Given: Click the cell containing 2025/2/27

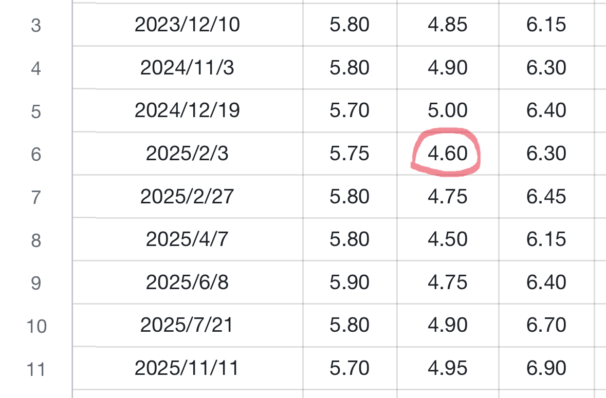Looking at the screenshot, I should click(x=187, y=197).
